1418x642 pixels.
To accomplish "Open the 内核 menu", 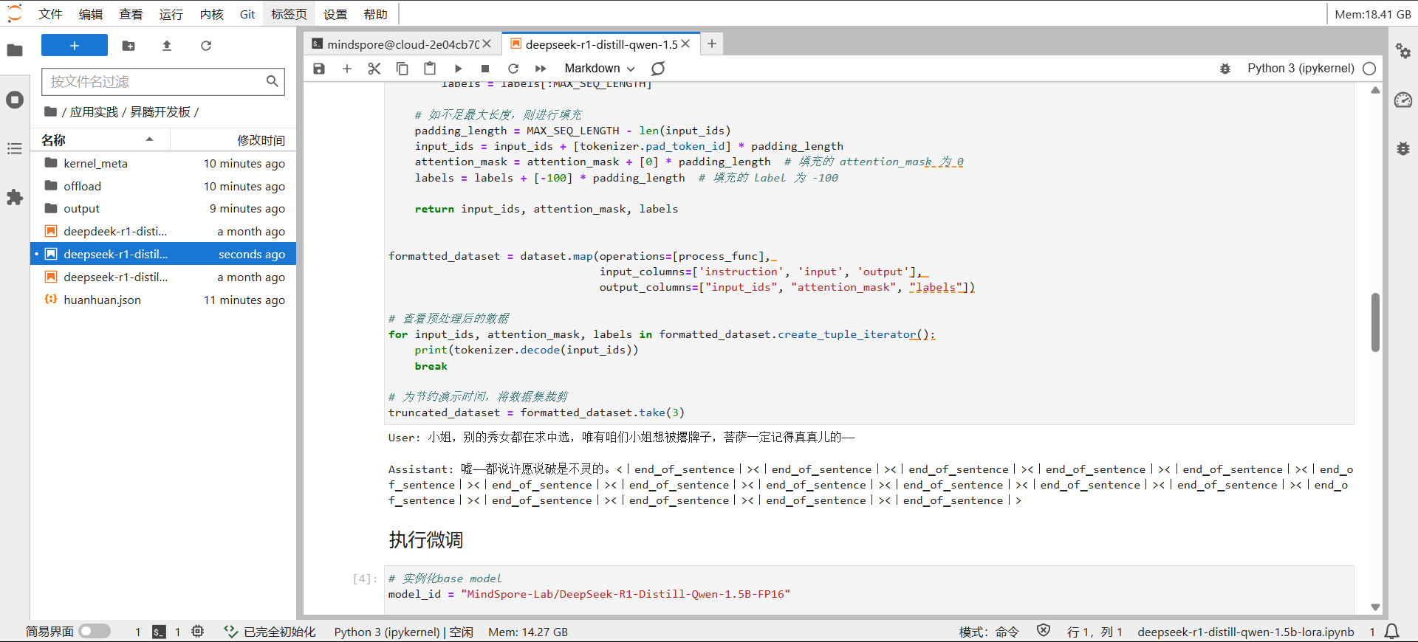I will pyautogui.click(x=211, y=14).
